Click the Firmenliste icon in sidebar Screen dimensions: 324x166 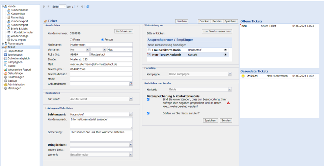pos(9,17)
